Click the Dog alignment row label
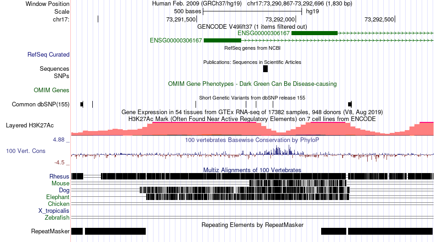The width and height of the screenshot is (434, 242). click(x=64, y=190)
